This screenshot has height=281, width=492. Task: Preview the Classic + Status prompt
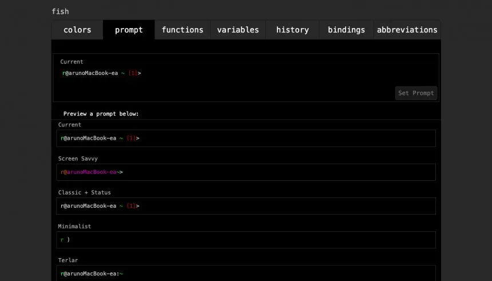(x=246, y=206)
